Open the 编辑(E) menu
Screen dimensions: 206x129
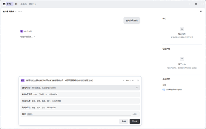point(24,4)
